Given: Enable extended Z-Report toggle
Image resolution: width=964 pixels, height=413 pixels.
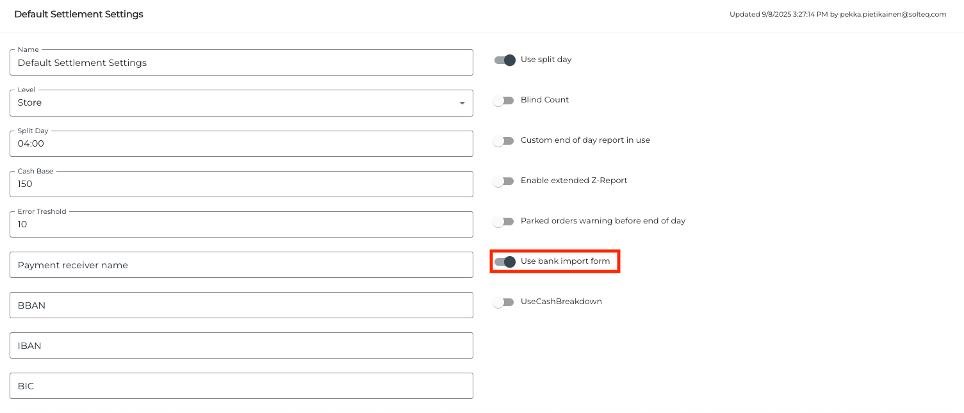Looking at the screenshot, I should pyautogui.click(x=503, y=181).
